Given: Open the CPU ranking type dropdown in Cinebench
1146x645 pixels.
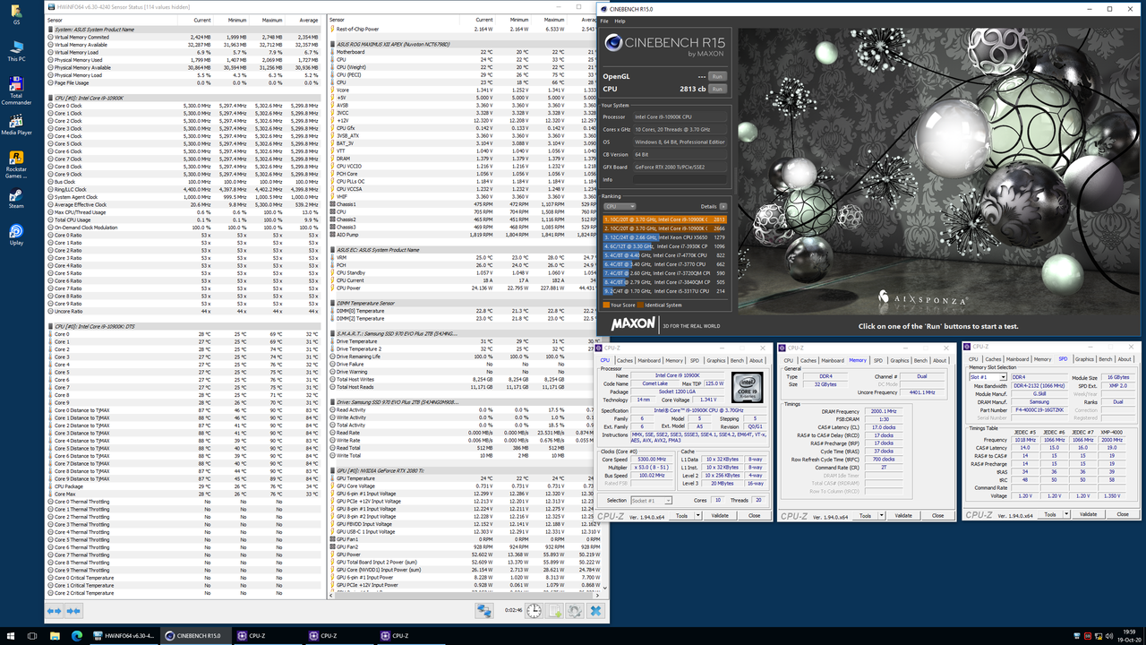Looking at the screenshot, I should click(x=620, y=206).
